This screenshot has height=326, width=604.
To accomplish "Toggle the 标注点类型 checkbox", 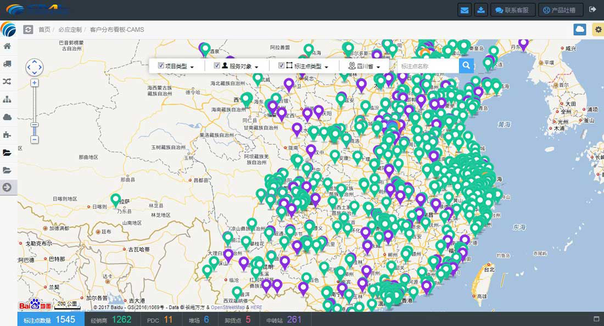I will (x=281, y=66).
